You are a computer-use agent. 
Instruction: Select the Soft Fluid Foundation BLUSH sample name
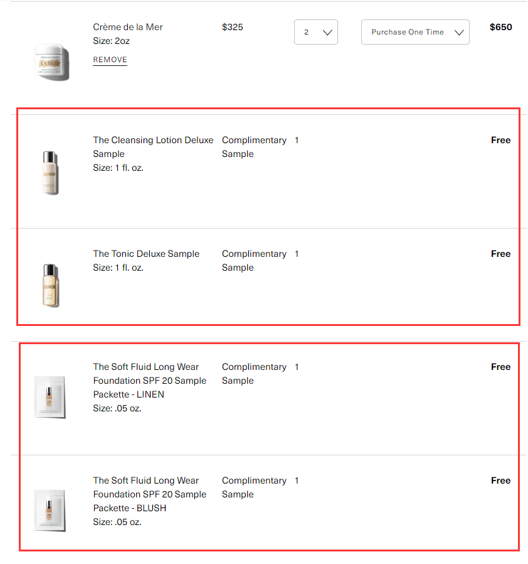[149, 494]
